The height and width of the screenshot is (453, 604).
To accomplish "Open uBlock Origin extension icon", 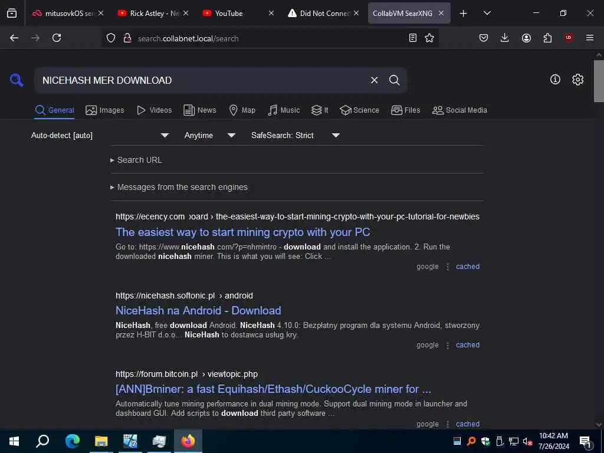I will coord(569,38).
